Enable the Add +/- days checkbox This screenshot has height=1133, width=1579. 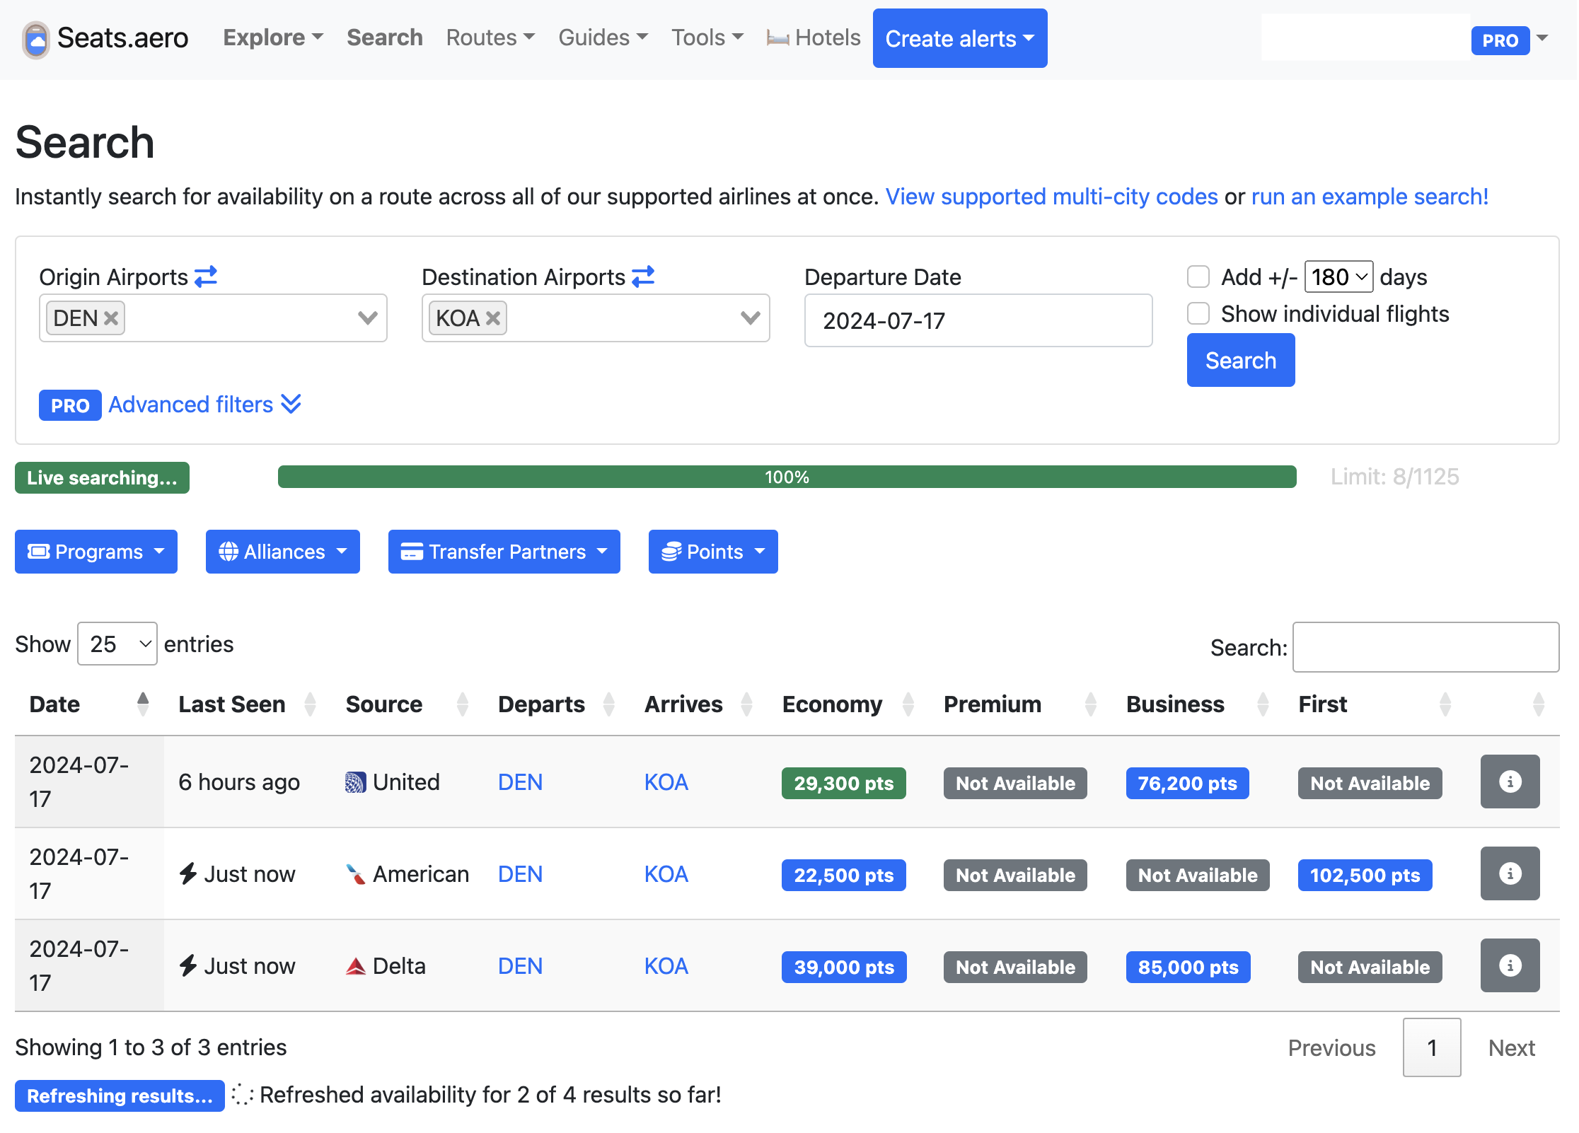(1198, 277)
